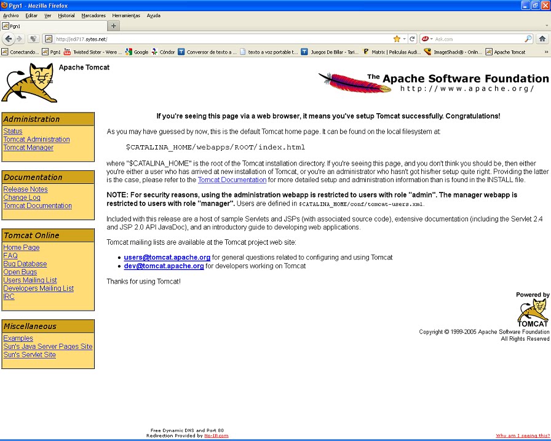Open Matrix Peliculas bookmark

(392, 52)
